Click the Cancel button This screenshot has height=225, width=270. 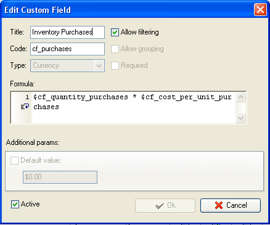coord(231,205)
